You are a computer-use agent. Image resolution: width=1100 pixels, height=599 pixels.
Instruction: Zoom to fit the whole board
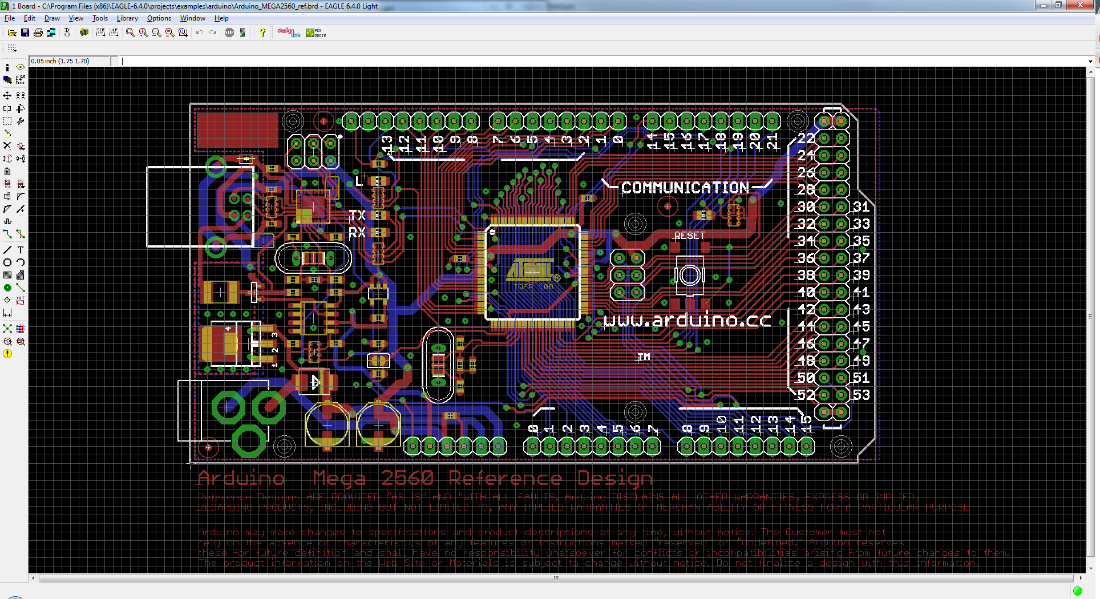(x=130, y=33)
